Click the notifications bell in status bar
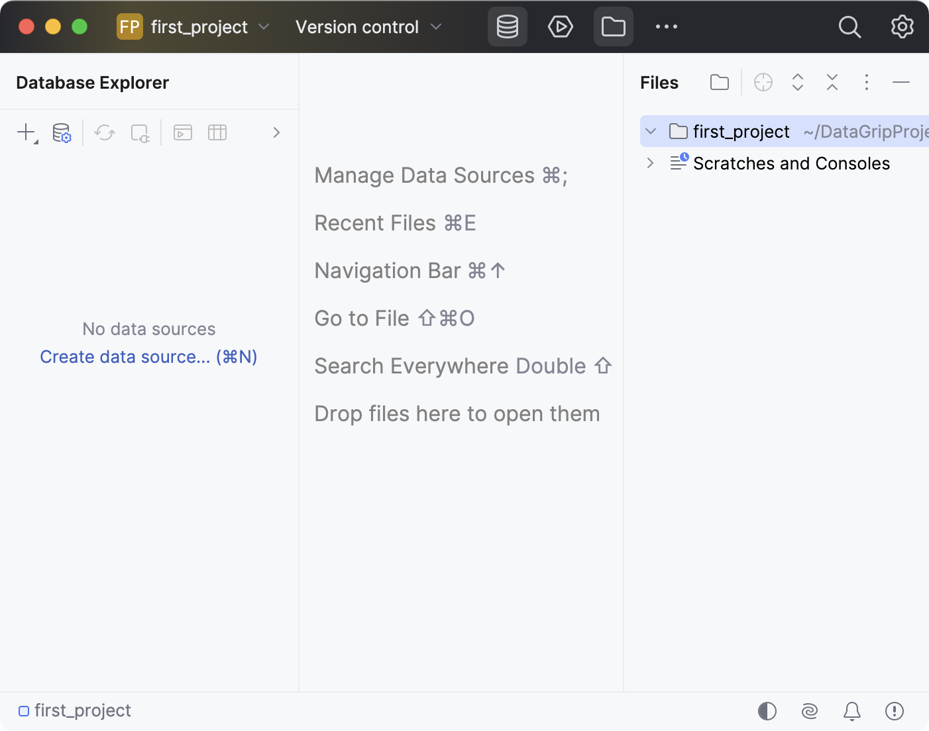 point(851,711)
